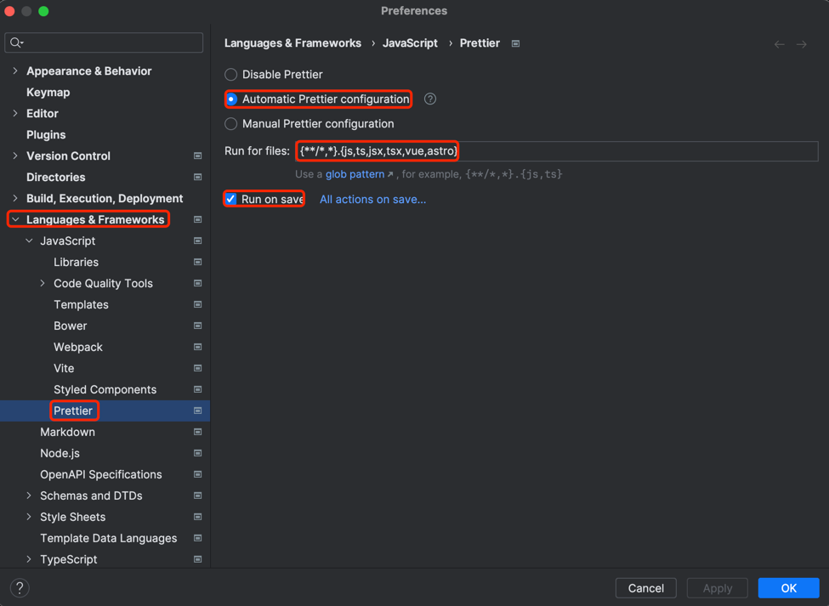Expand Code Quality Tools node

click(x=43, y=283)
